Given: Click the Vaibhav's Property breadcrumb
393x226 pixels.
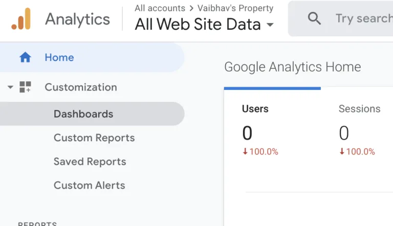Looking at the screenshot, I should 235,8.
